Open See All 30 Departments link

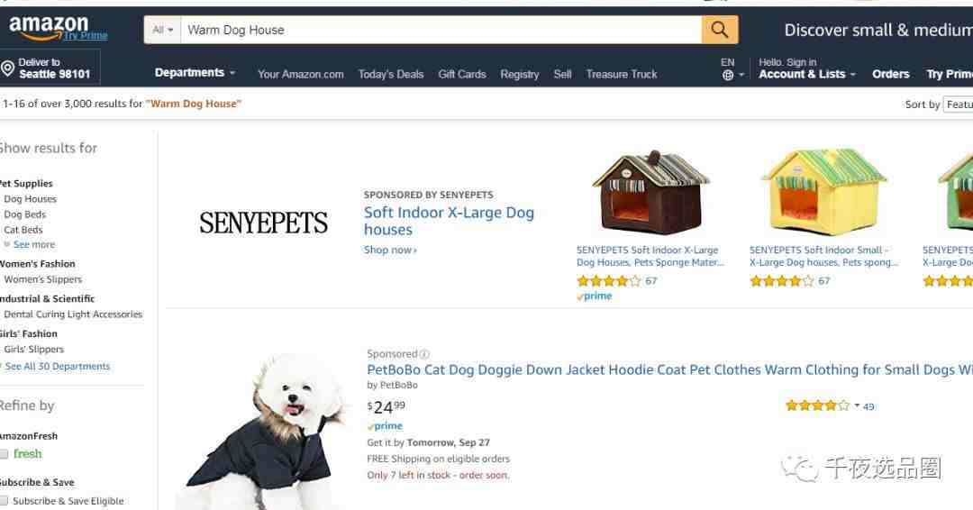[x=57, y=367]
